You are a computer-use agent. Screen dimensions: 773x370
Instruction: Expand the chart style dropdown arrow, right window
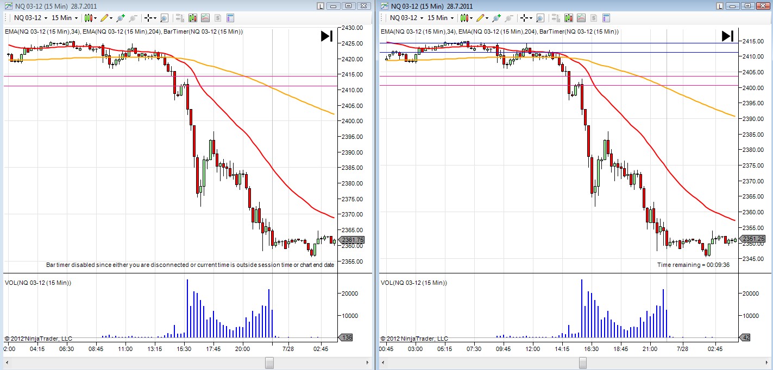tap(472, 18)
